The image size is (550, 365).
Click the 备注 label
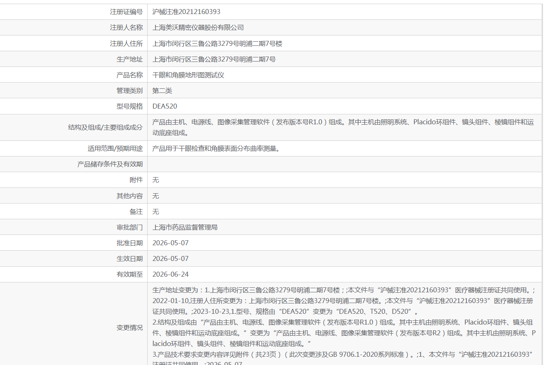(x=136, y=211)
